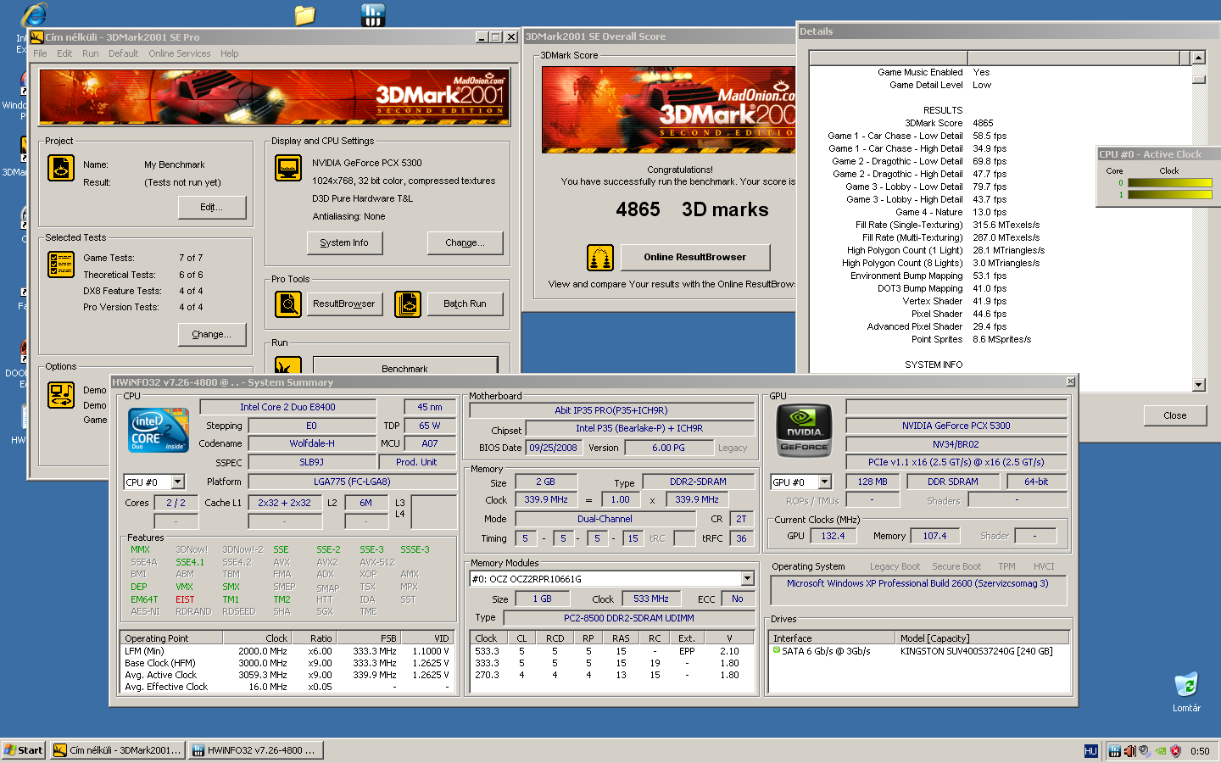Click the Batch Run button
Viewport: 1221px width, 763px height.
click(x=465, y=304)
